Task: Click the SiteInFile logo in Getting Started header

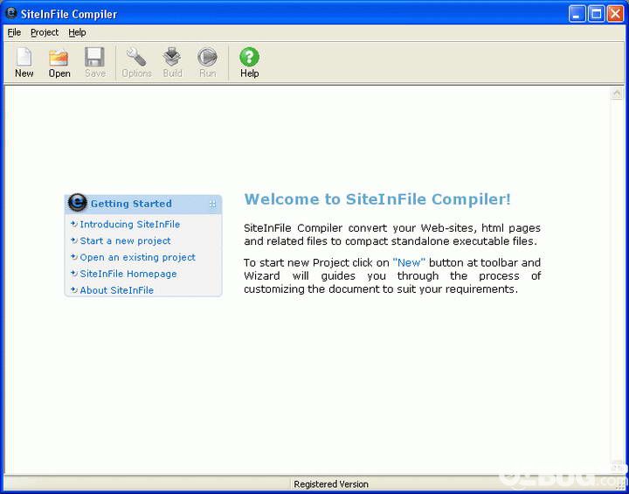Action: (77, 203)
